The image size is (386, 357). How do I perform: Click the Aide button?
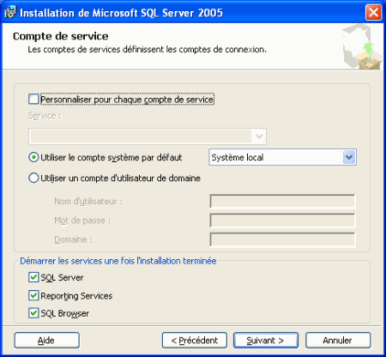point(47,341)
